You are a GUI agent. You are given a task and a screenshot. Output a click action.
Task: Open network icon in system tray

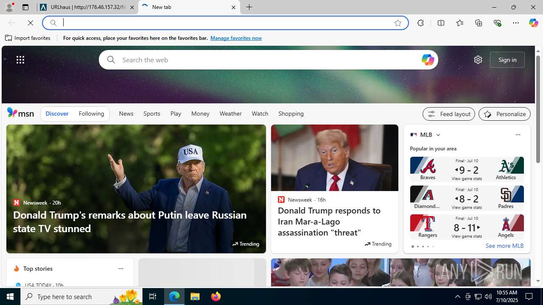pos(478,297)
